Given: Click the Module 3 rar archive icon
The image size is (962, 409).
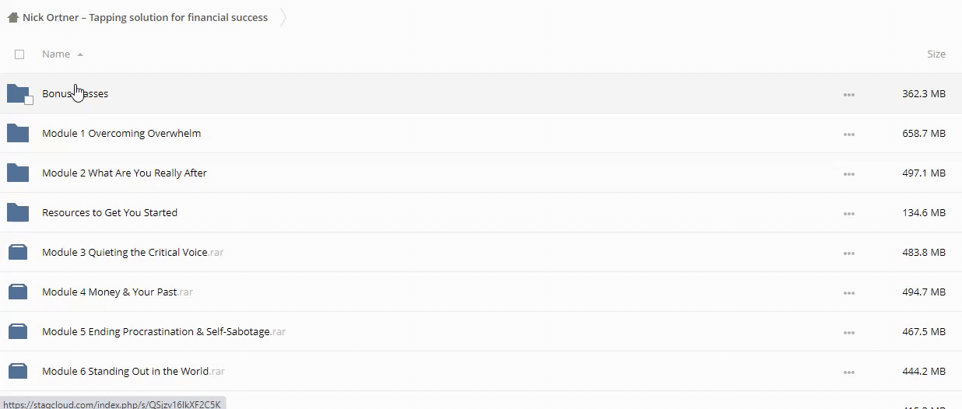Looking at the screenshot, I should pyautogui.click(x=17, y=252).
